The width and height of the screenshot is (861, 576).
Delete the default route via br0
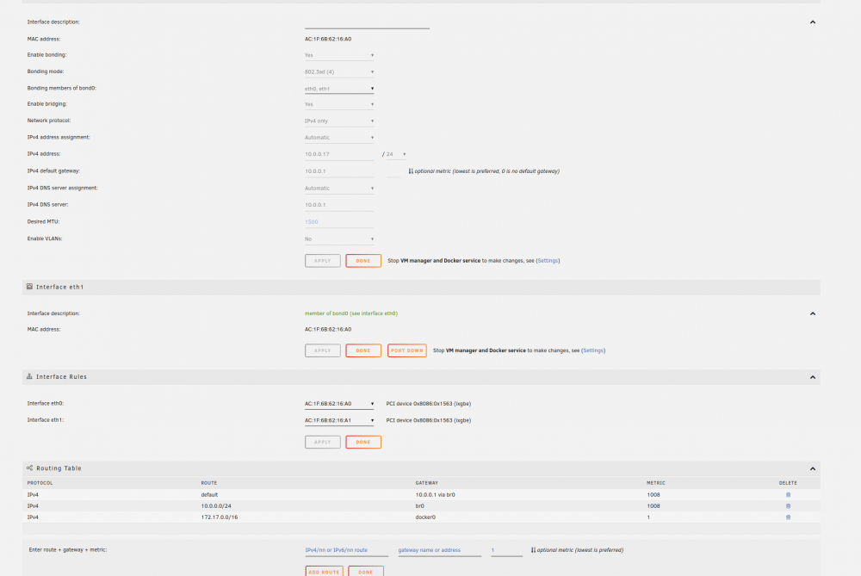[788, 495]
